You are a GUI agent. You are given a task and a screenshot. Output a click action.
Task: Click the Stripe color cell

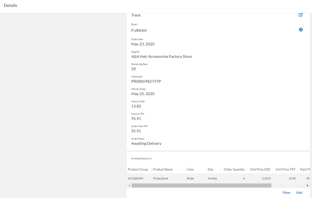click(190, 179)
